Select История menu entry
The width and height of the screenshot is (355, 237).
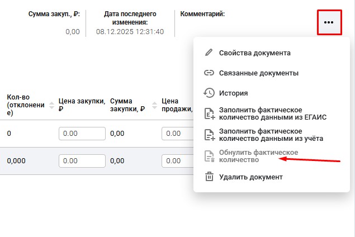pos(234,93)
